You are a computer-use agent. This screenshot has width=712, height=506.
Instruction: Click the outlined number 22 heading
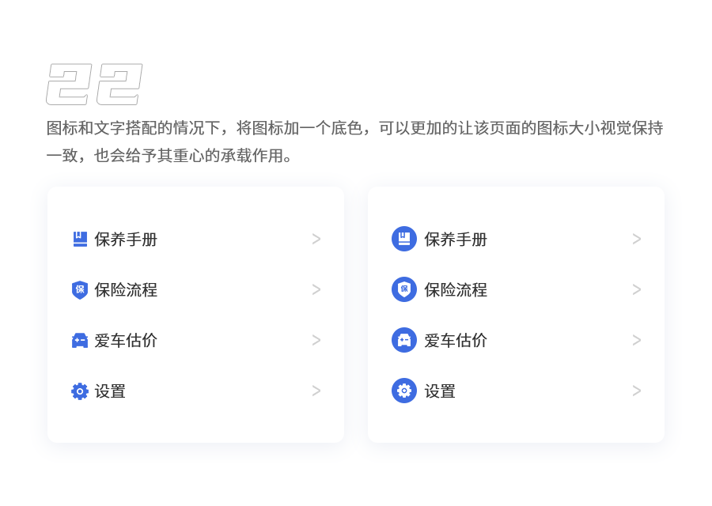(94, 85)
